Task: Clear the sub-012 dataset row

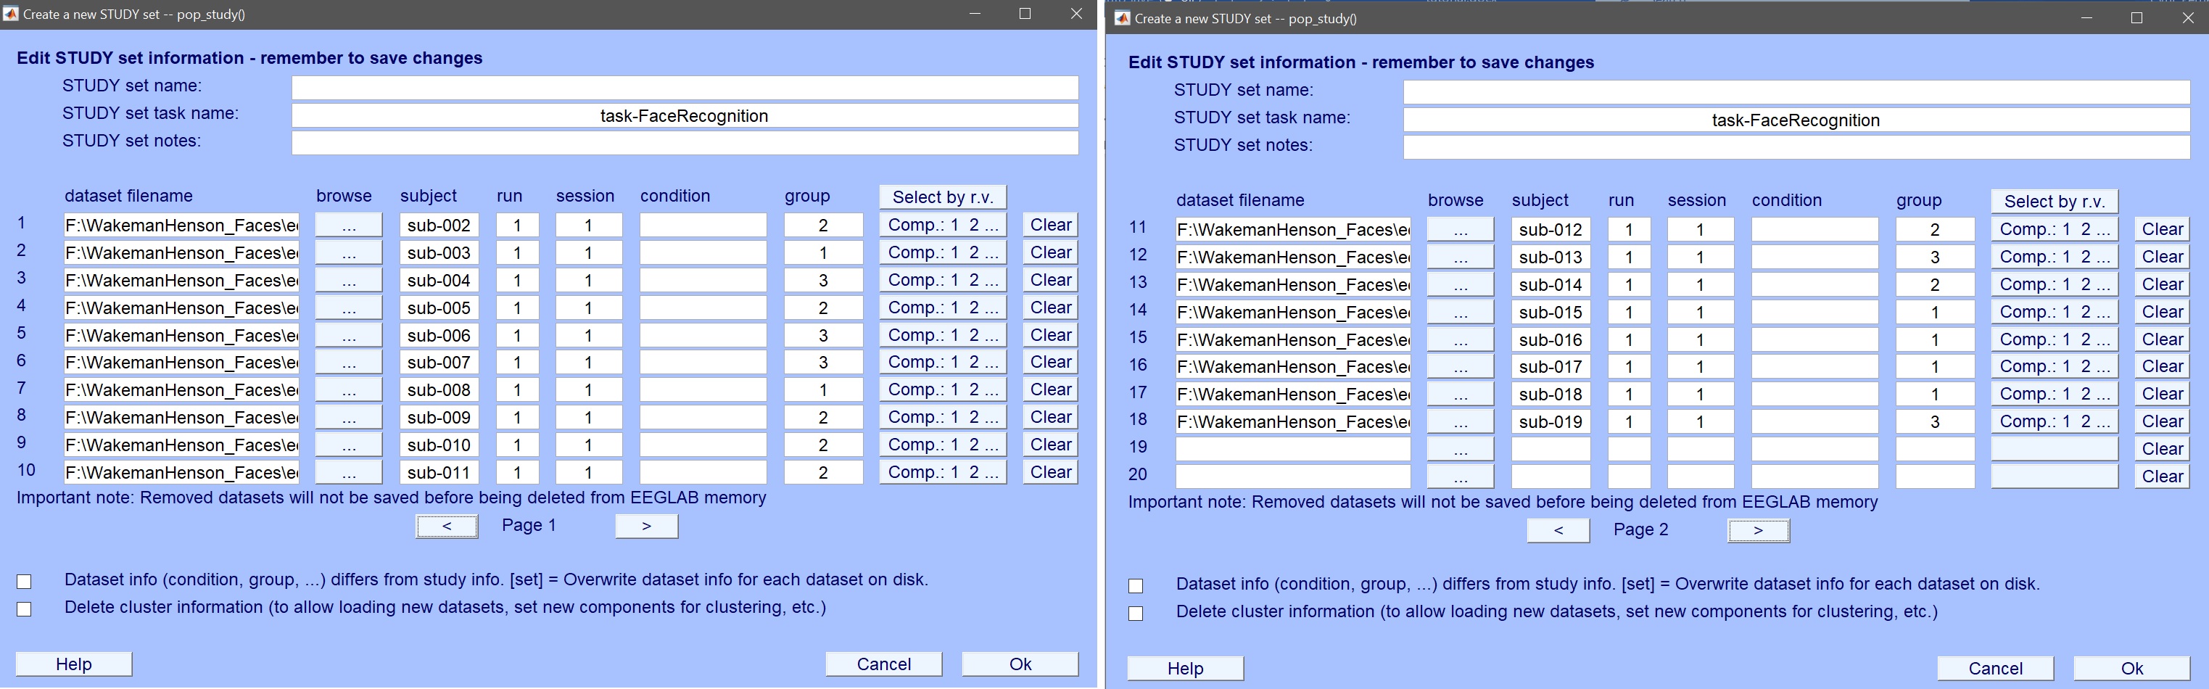Action: [2162, 229]
